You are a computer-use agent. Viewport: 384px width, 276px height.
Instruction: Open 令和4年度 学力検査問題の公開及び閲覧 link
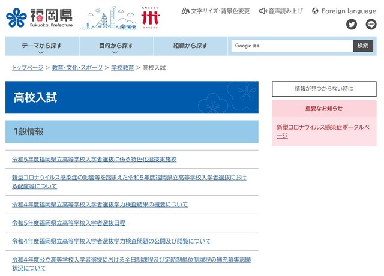(x=111, y=241)
